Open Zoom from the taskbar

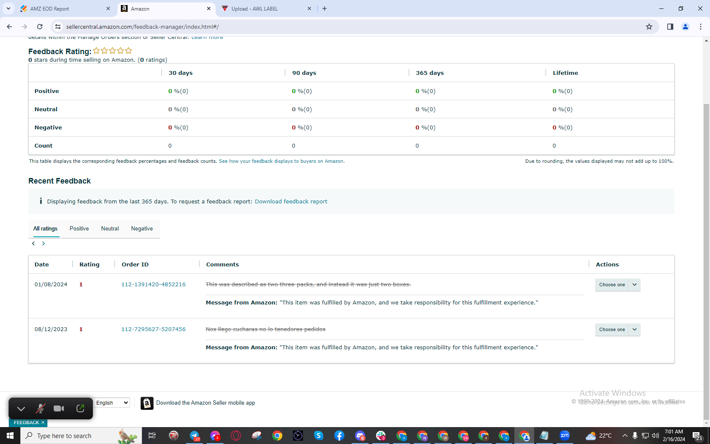565,436
